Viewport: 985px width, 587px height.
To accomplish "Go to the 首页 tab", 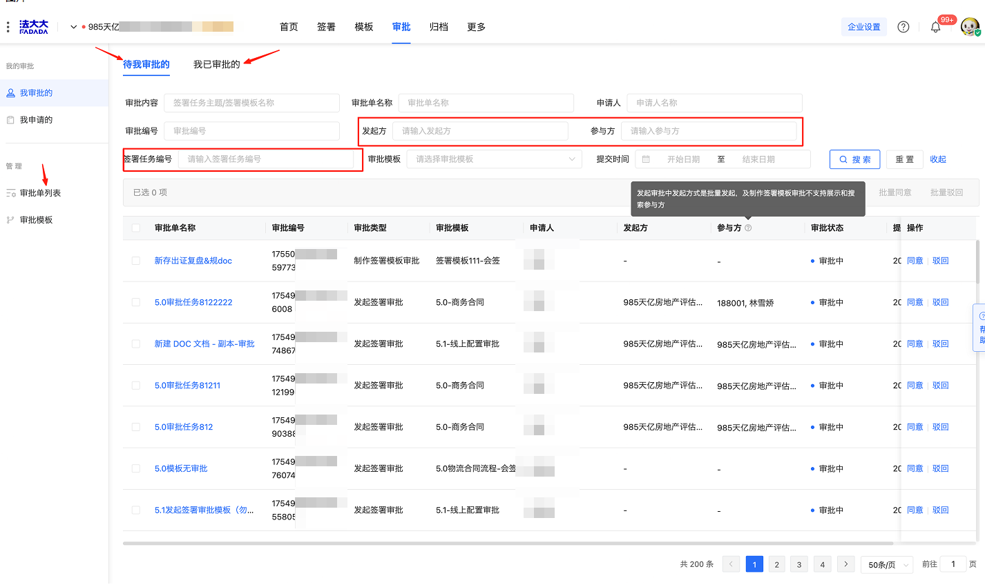I will pyautogui.click(x=289, y=27).
